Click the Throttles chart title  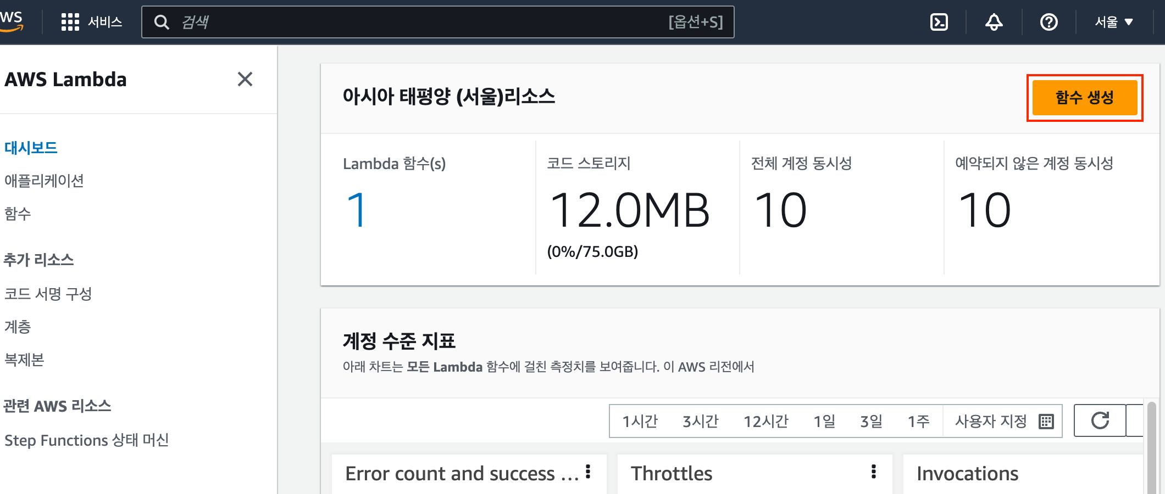pos(672,473)
